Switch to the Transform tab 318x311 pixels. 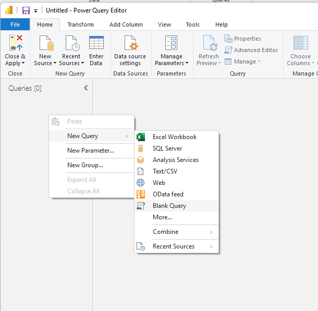click(80, 24)
